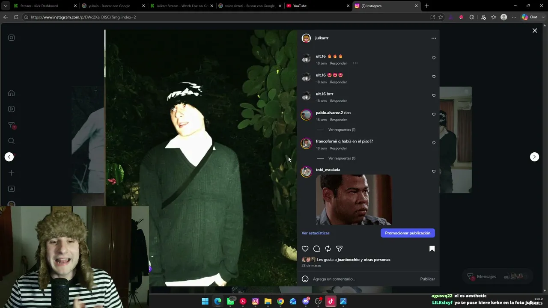Open the post's more options menu
The height and width of the screenshot is (308, 548).
434,38
